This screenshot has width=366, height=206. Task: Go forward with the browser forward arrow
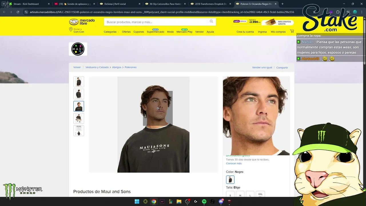point(11,12)
